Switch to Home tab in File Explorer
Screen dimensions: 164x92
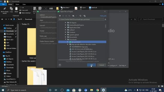10,4
